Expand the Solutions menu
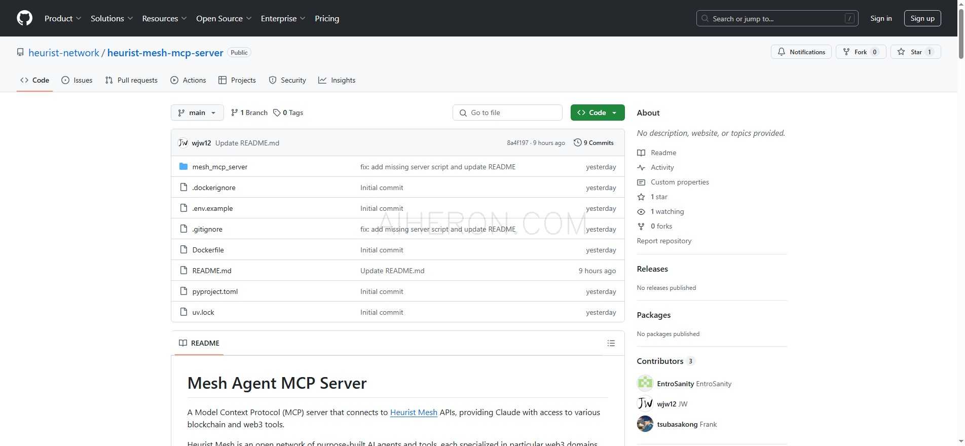The height and width of the screenshot is (446, 965). pos(112,18)
